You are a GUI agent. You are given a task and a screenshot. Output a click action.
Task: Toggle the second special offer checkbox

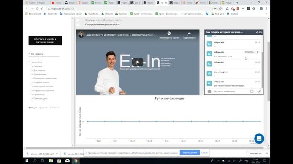[78, 24]
